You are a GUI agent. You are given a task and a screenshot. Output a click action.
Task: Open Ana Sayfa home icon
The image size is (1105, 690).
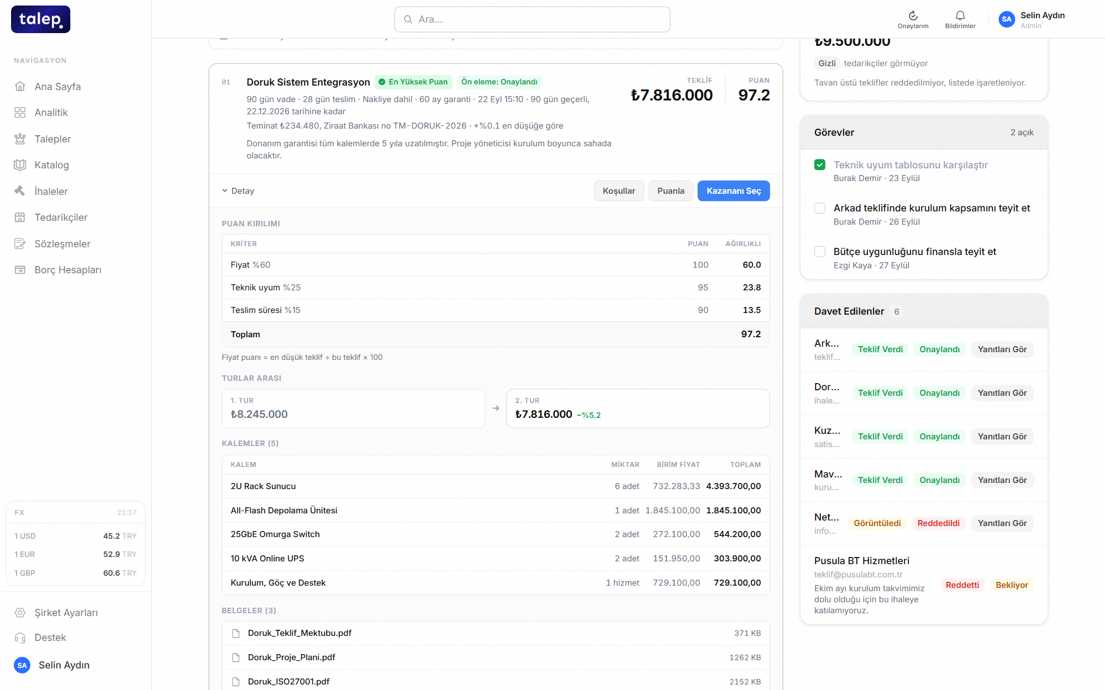click(20, 86)
